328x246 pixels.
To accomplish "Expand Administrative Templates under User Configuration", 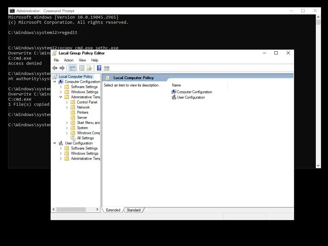I will [x=61, y=159].
